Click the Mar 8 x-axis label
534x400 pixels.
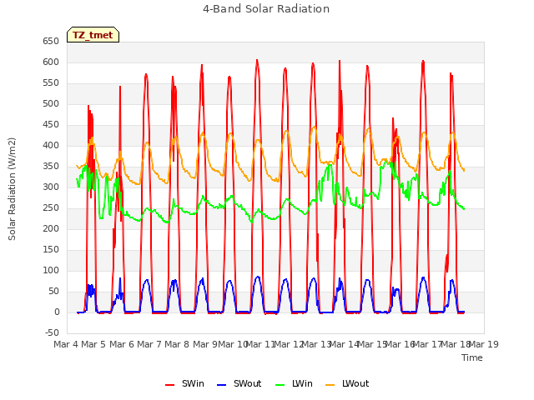pos(177,344)
